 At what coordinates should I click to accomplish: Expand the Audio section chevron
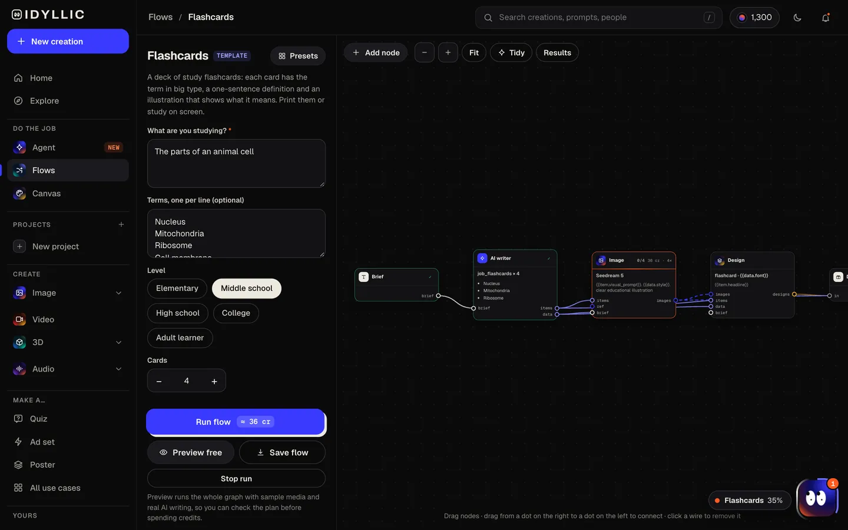click(x=118, y=369)
